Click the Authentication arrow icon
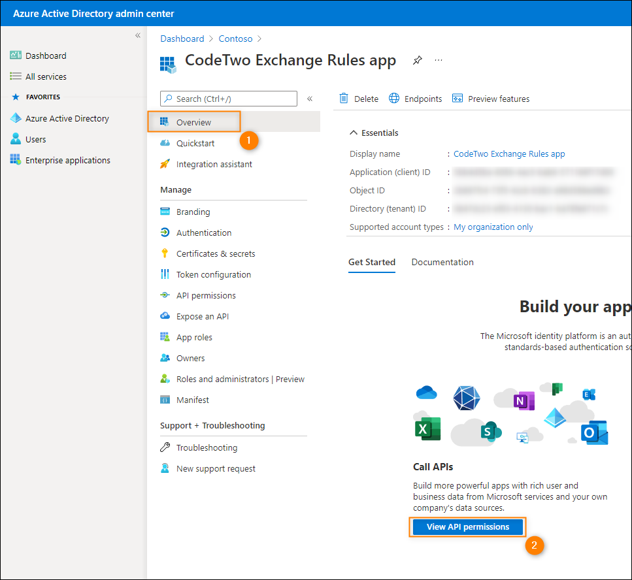This screenshot has width=632, height=580. coord(165,233)
